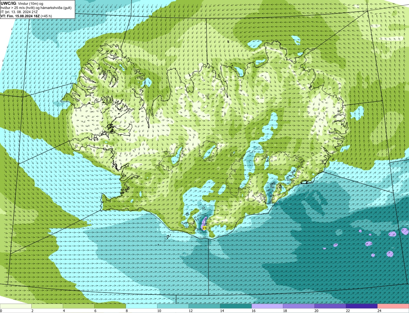Click the yellow "29" max gust label
Screen dimensions: 409x313
tap(204, 228)
